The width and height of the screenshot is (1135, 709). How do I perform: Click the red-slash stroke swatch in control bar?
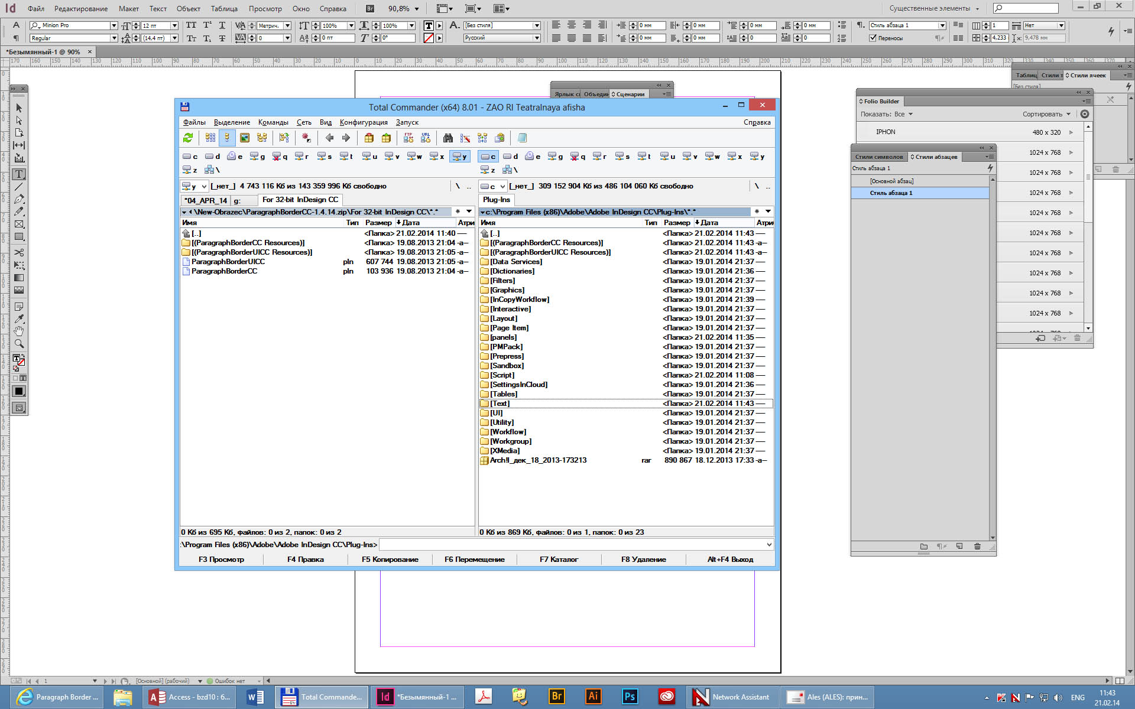(x=429, y=38)
